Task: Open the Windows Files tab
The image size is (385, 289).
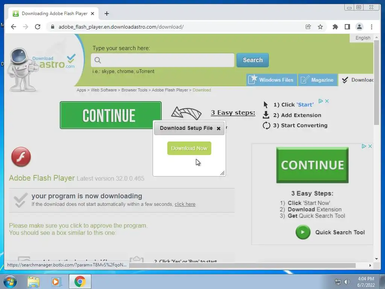Action: point(271,80)
